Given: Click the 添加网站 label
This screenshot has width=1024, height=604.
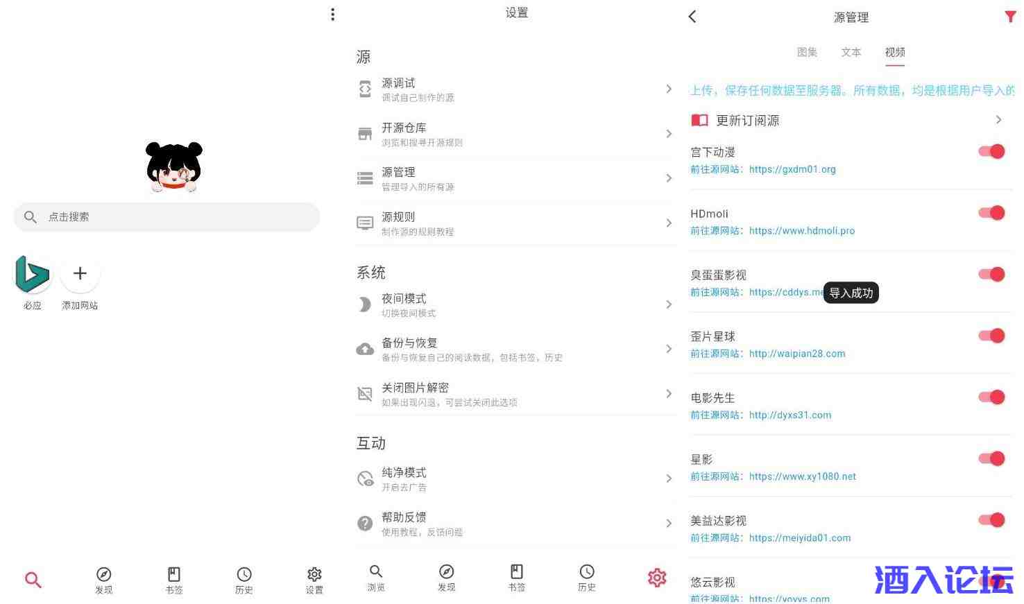Looking at the screenshot, I should (x=80, y=306).
